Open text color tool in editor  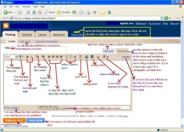[x=37, y=57]
